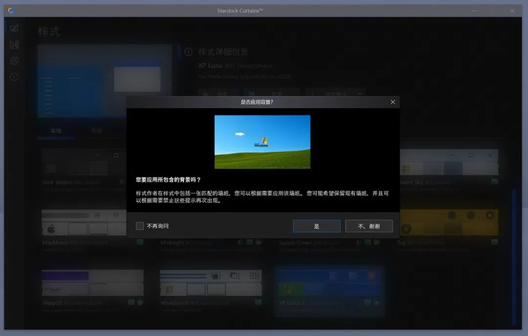Open the settings gear in sidebar
The width and height of the screenshot is (528, 336).
pyautogui.click(x=14, y=61)
